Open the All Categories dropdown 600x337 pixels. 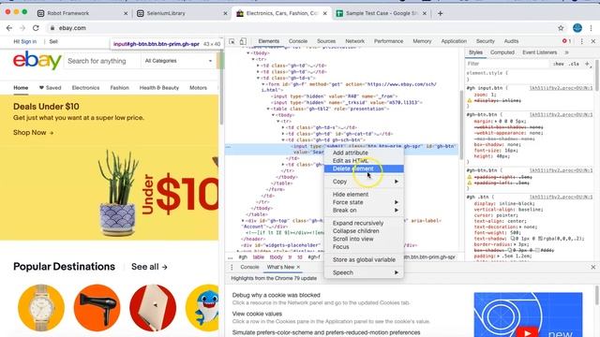178,61
